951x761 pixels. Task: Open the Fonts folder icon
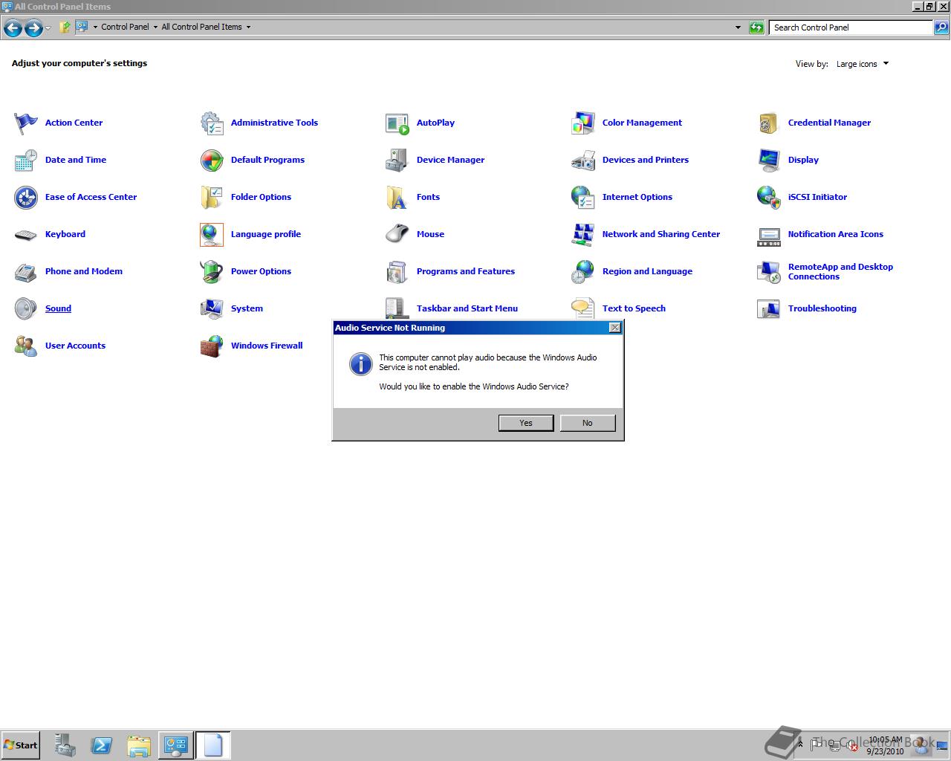[x=397, y=197]
